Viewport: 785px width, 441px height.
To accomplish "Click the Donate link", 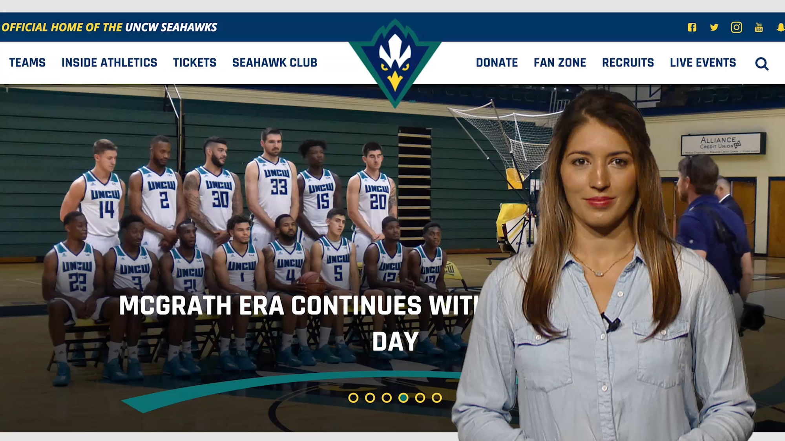I will point(497,63).
